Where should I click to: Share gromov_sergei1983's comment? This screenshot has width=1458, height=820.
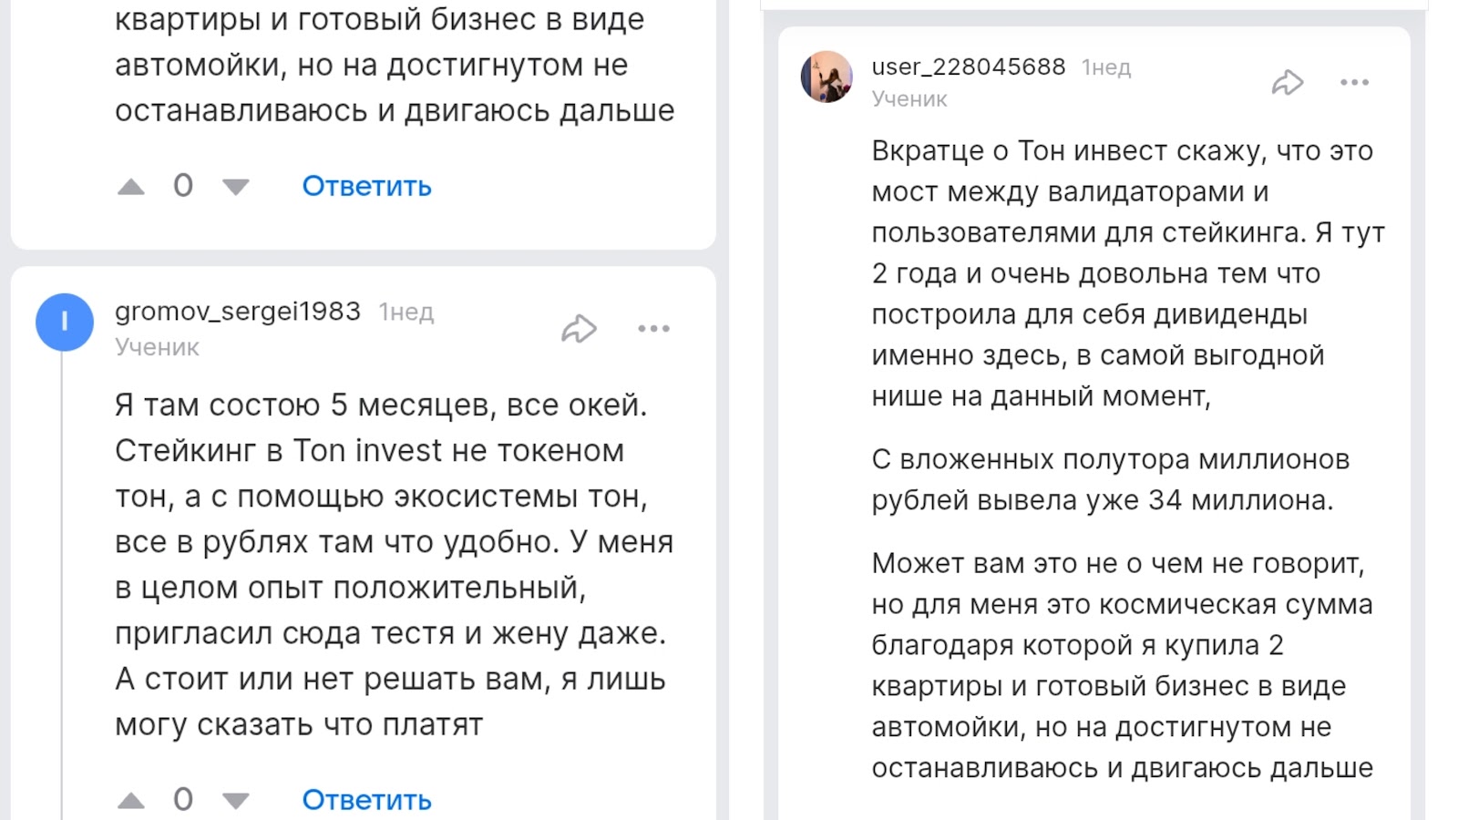tap(579, 328)
